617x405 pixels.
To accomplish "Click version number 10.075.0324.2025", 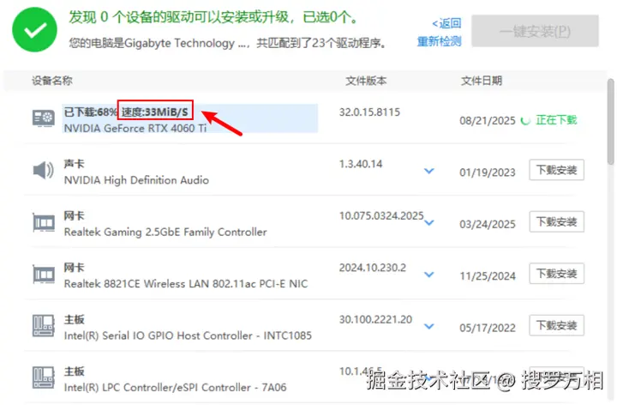I will (x=381, y=216).
